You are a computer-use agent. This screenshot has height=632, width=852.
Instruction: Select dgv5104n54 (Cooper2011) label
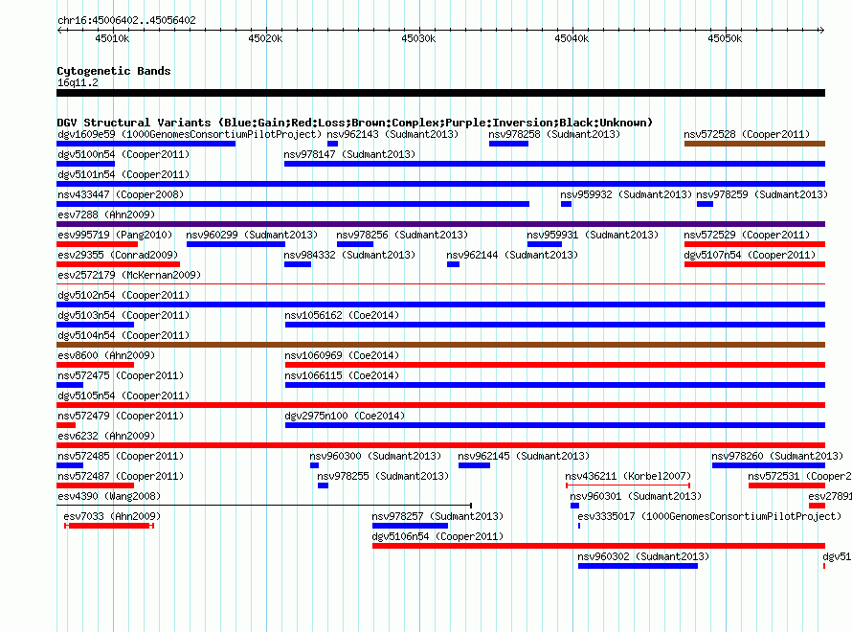click(x=123, y=335)
